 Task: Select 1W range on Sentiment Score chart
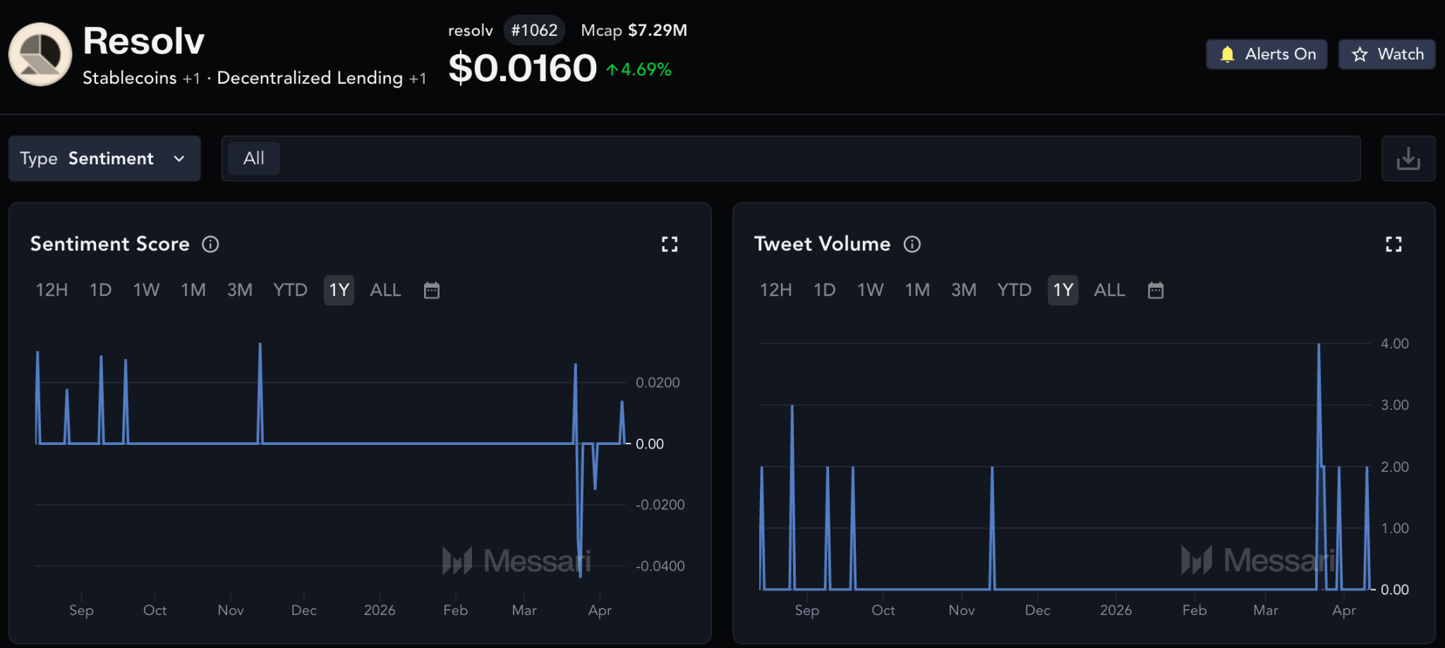click(147, 290)
